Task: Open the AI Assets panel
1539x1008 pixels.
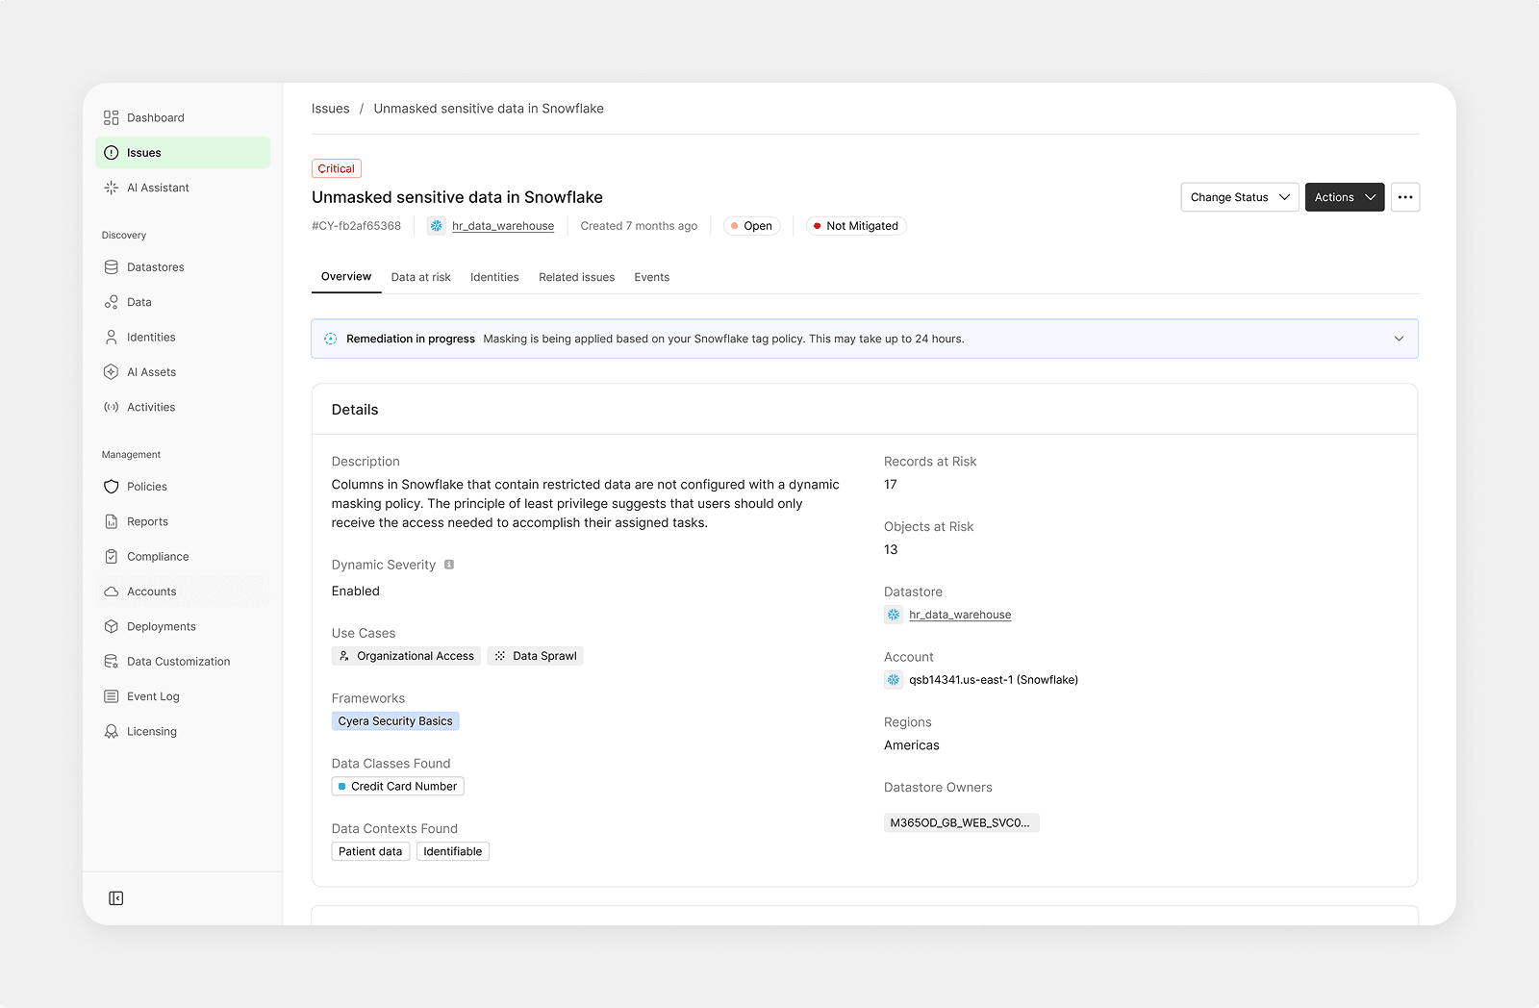Action: coord(112,371)
